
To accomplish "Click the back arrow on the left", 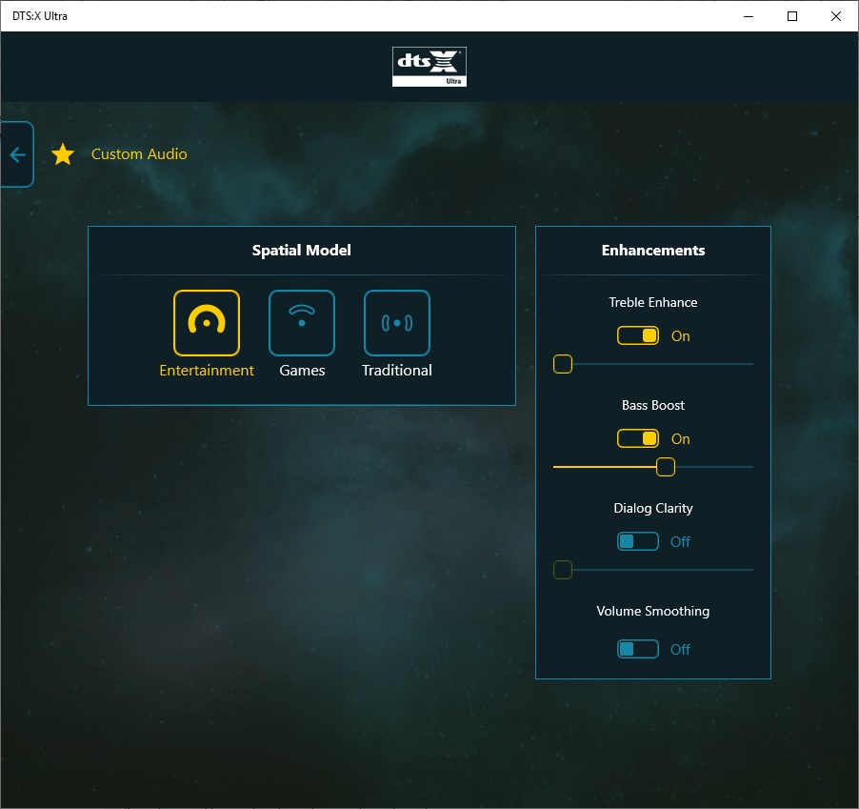I will point(15,153).
